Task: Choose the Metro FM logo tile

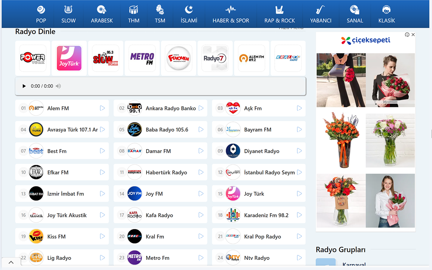Action: (142, 58)
